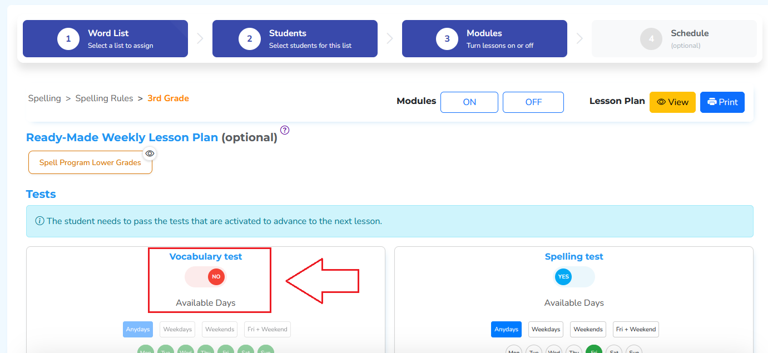768x353 pixels.
Task: Print the lesson plan
Action: [x=722, y=102]
